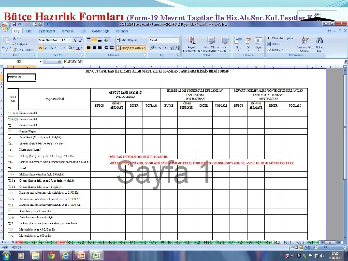Adjust the zoom slider in the status bar
Viewport: 348px width, 261px height.
click(325, 247)
